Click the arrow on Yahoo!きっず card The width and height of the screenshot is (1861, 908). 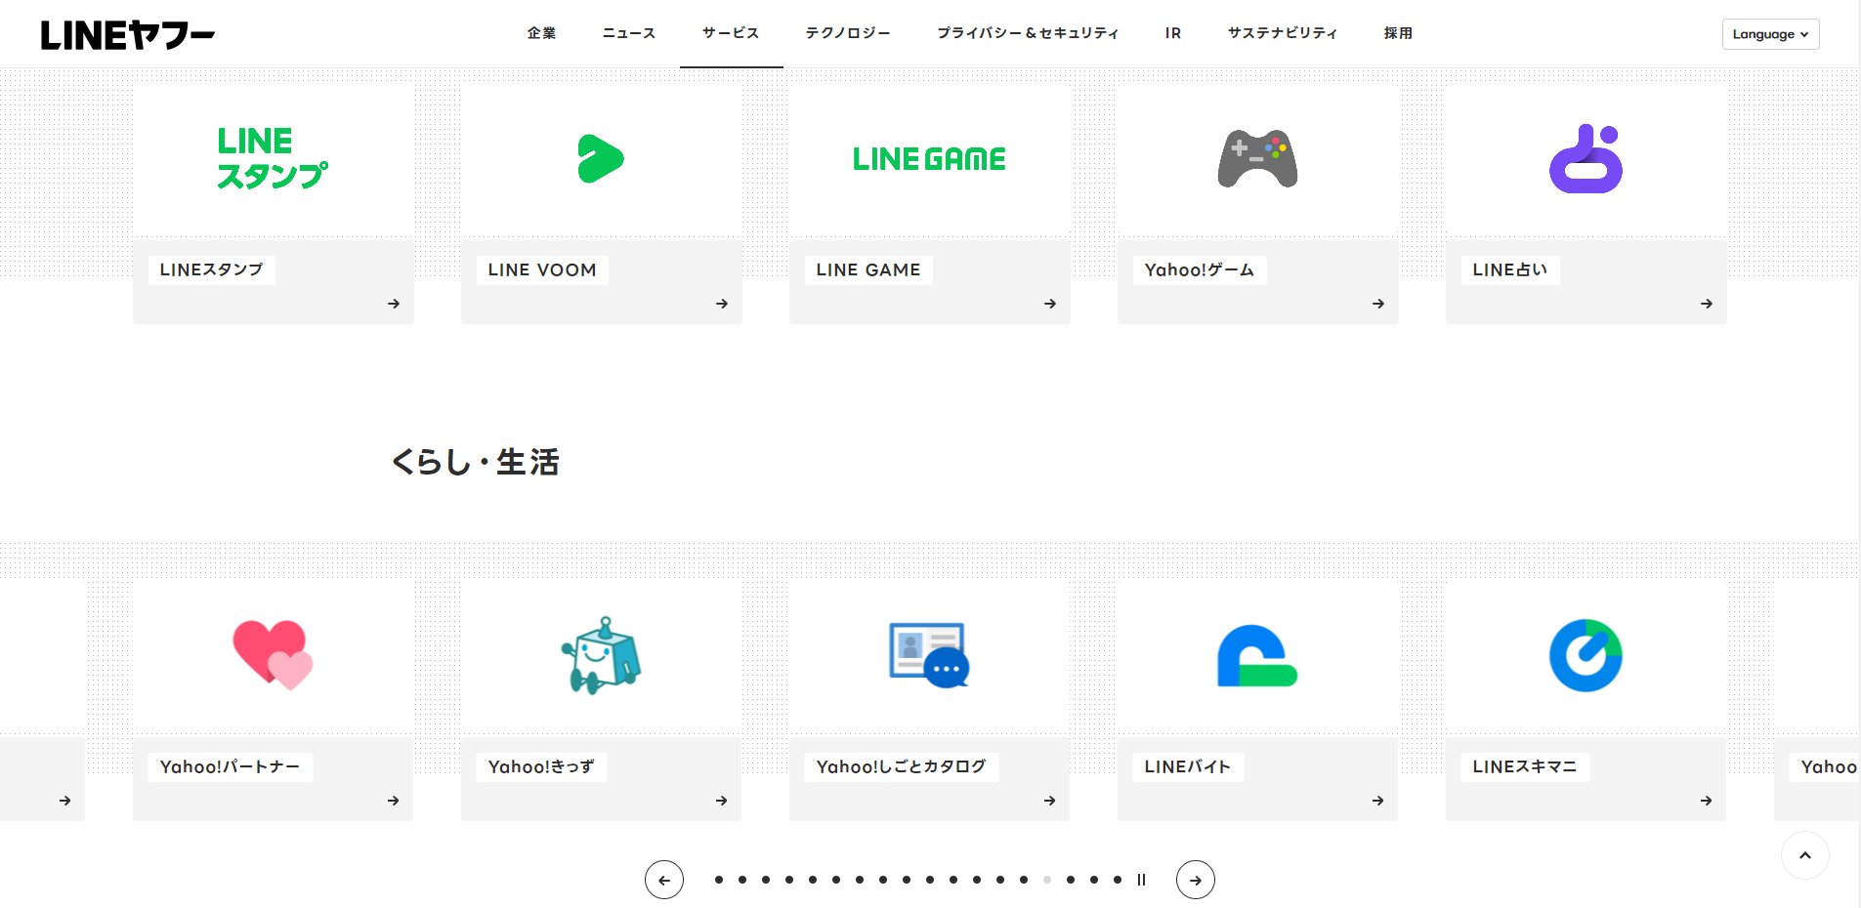click(722, 801)
